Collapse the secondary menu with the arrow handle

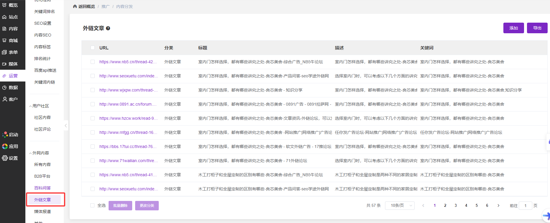pyautogui.click(x=66, y=126)
